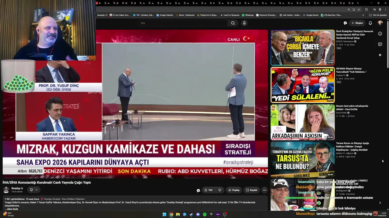389x218 pixels.
Task: Launch Chrome from the taskbar
Action: point(171,214)
